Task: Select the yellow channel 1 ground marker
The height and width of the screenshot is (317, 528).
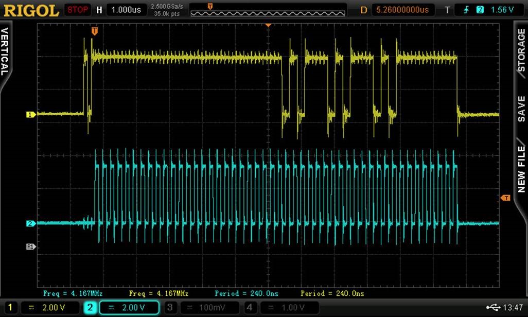Action: point(30,114)
